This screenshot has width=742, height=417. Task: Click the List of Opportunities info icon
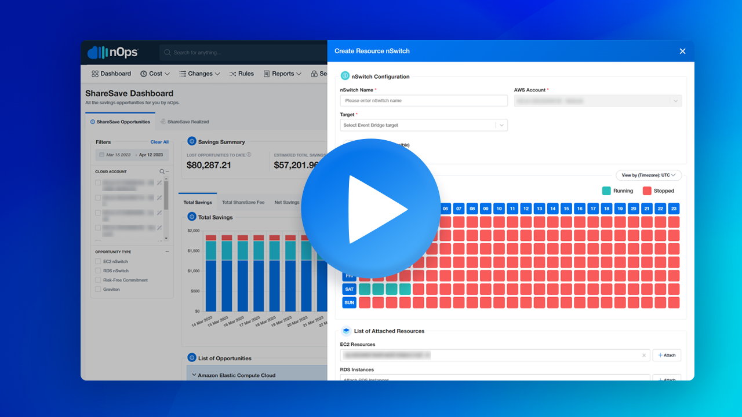point(192,358)
